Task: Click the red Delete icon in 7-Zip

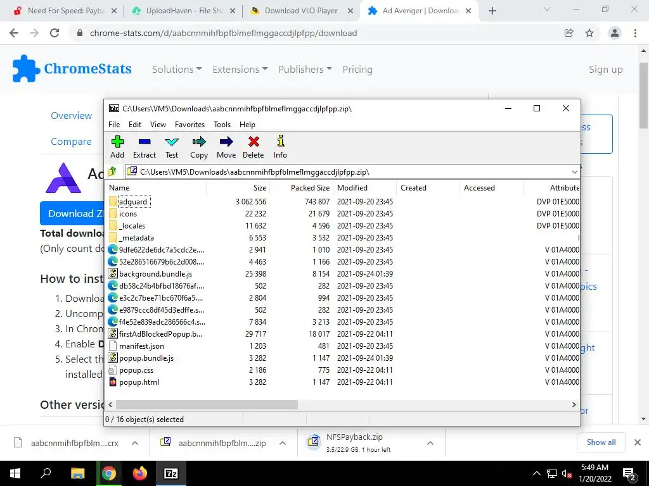Action: tap(254, 147)
